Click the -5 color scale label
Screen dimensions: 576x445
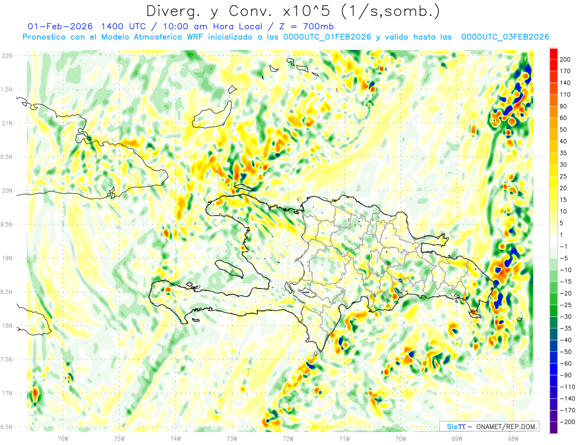click(564, 258)
